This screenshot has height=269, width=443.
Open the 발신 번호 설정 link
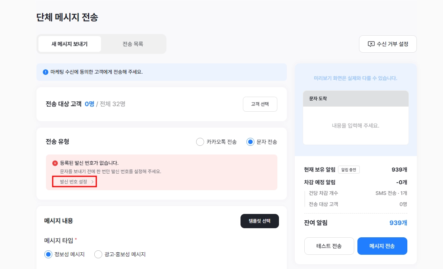(x=74, y=182)
